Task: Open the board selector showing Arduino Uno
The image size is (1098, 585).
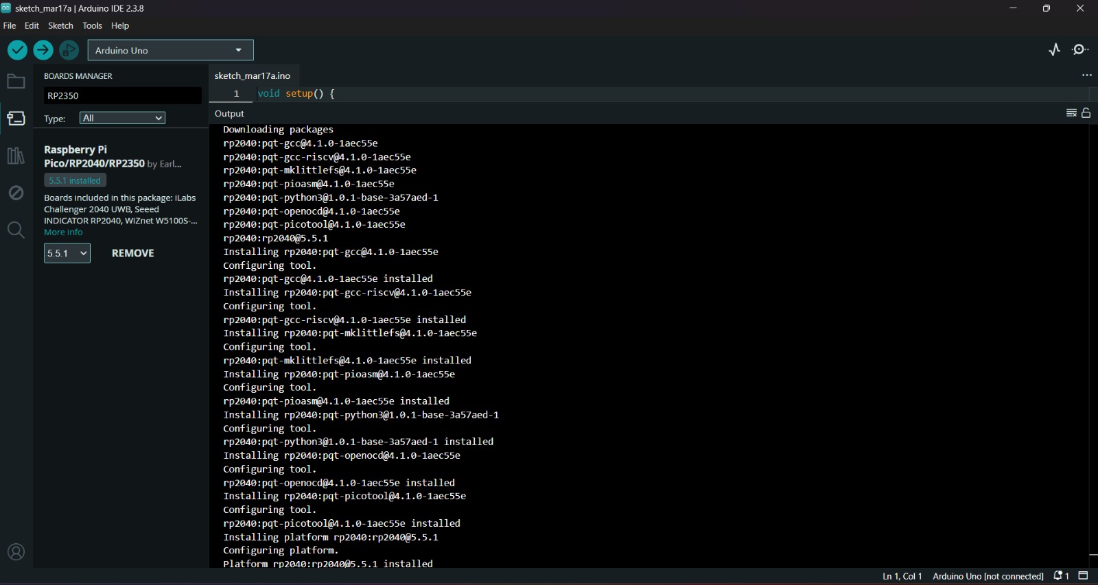Action: pos(171,50)
